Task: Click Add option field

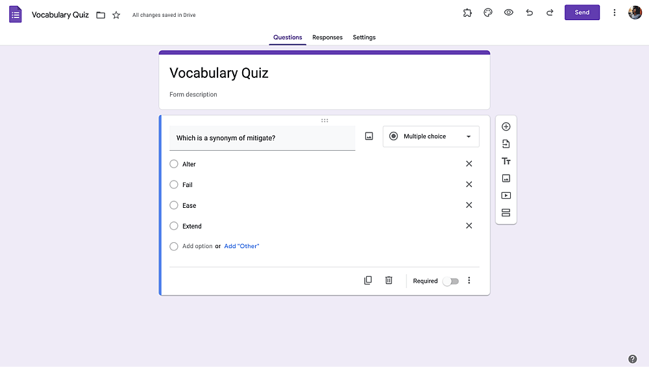Action: tap(197, 246)
